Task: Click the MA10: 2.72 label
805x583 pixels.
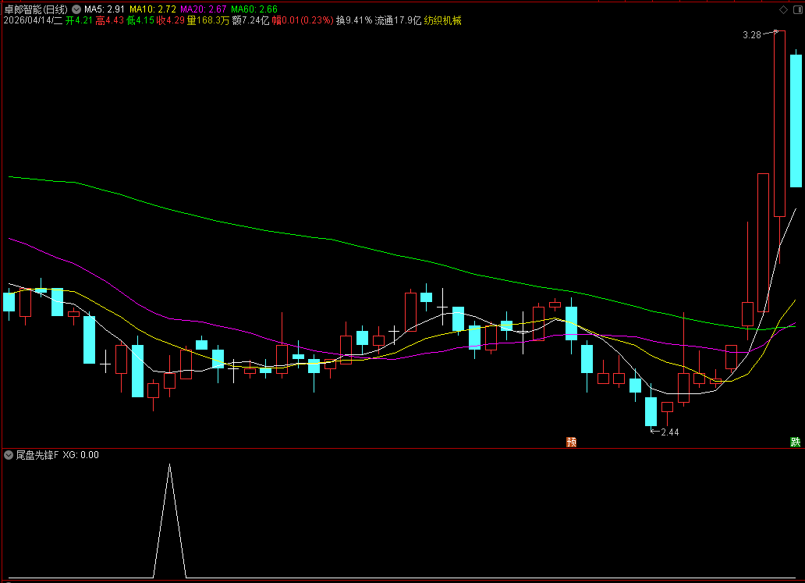Action: tap(152, 9)
